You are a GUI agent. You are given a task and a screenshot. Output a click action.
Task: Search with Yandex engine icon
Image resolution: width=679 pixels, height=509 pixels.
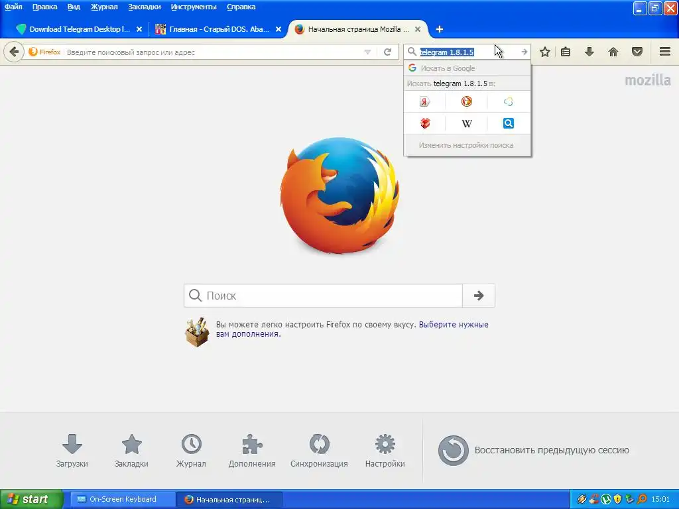click(x=424, y=101)
